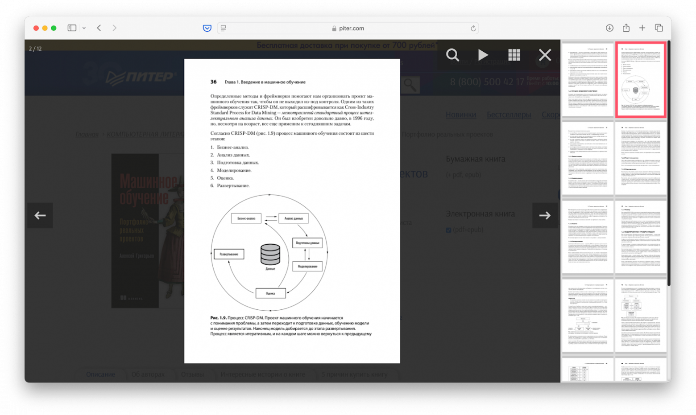The image size is (696, 415).
Task: Open a new tab with the plus icon
Action: pyautogui.click(x=642, y=28)
